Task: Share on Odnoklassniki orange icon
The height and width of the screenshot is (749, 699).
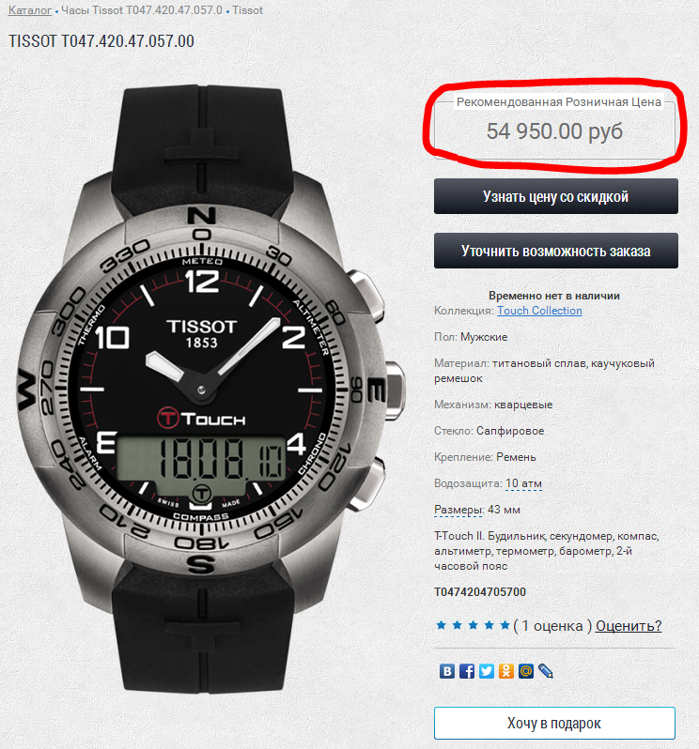Action: pos(505,671)
